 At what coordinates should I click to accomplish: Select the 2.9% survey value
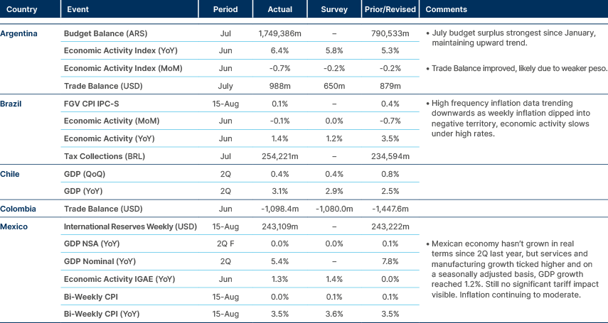point(334,191)
